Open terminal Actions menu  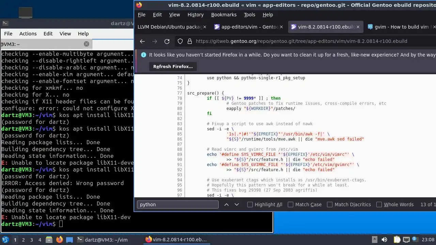pos(28,34)
